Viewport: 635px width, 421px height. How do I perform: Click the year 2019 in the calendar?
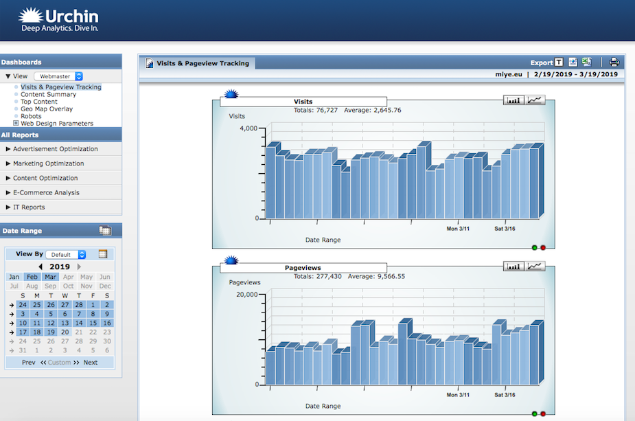point(60,266)
